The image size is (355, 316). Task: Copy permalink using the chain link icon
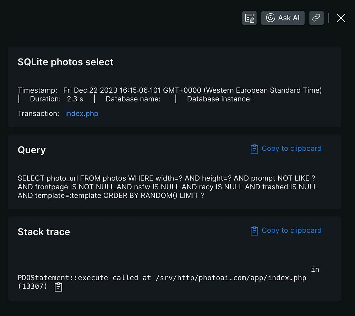(x=316, y=18)
